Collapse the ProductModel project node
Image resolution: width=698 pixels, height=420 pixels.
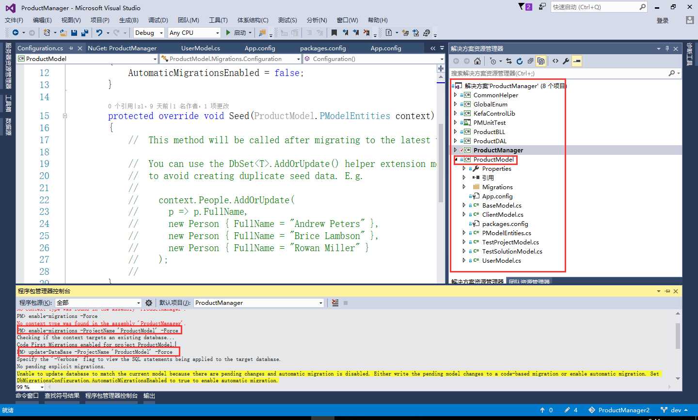tap(456, 159)
